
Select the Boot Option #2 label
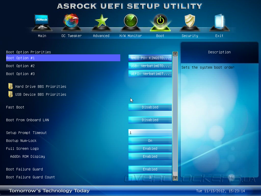pos(20,66)
